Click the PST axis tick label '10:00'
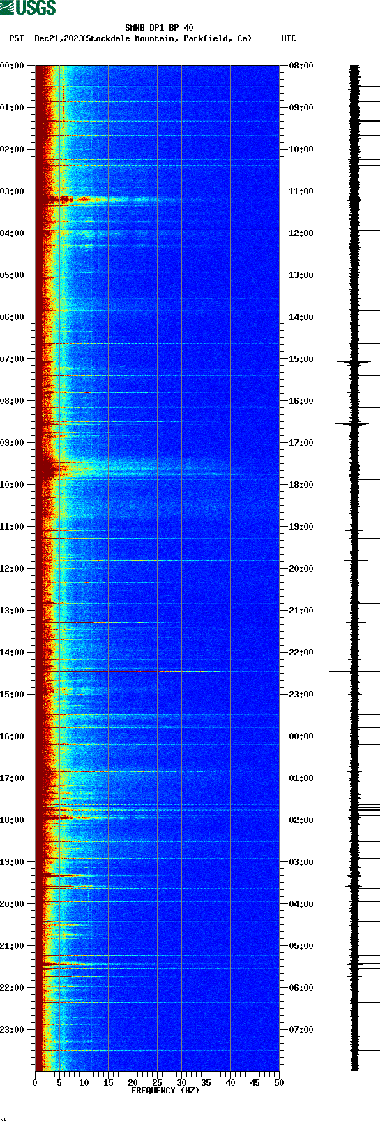Viewport: 385px width, 1127px height. [13, 485]
